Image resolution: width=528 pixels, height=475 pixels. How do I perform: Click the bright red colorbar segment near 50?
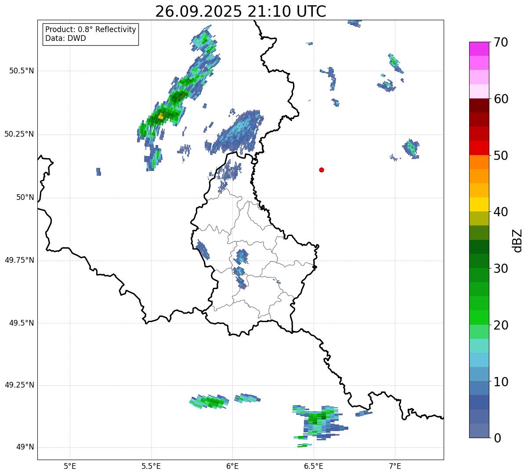tap(479, 148)
